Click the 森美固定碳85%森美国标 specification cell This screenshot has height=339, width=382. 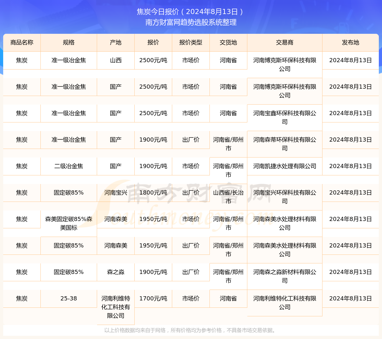click(x=69, y=223)
